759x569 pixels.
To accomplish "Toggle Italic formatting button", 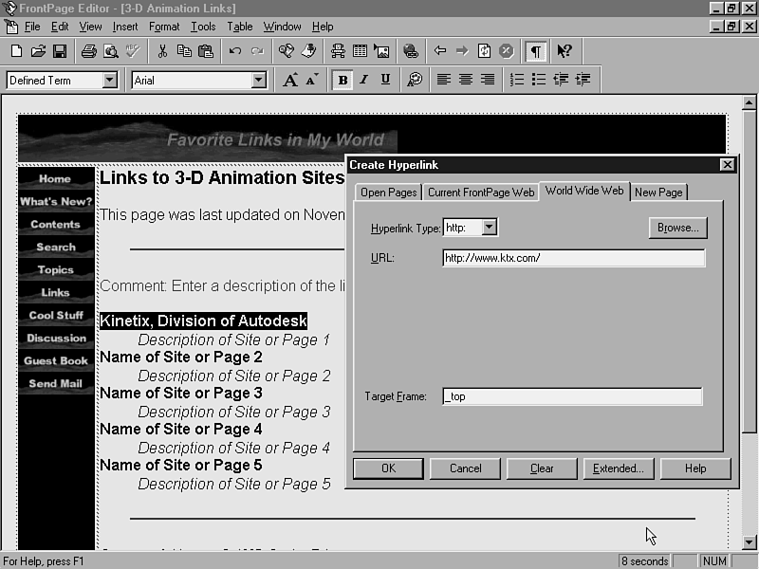I will click(x=363, y=81).
